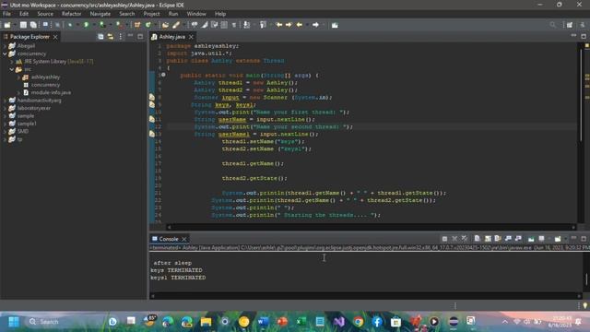The height and width of the screenshot is (332, 590).
Task: Toggle Scroll Lock in Console toolbar
Action: (x=488, y=239)
